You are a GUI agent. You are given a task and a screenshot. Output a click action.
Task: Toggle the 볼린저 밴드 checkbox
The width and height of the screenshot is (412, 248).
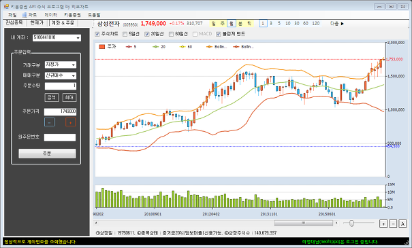coord(219,34)
